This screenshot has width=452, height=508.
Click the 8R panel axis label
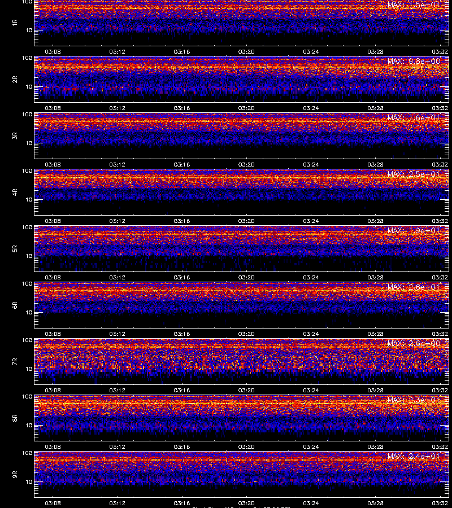pos(15,418)
